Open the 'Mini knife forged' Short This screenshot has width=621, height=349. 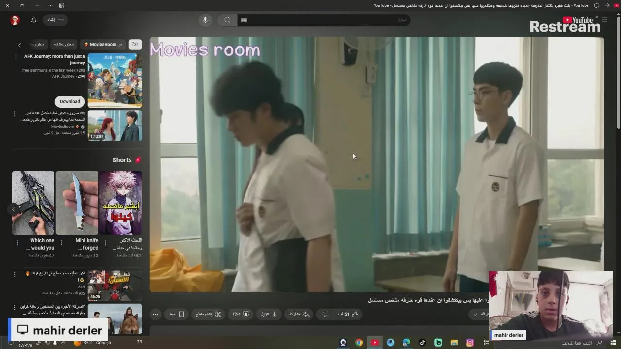pyautogui.click(x=77, y=203)
